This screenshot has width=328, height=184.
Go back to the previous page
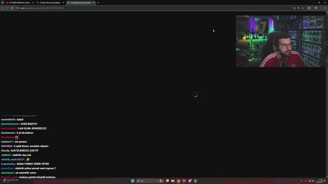pyautogui.click(x=3, y=8)
